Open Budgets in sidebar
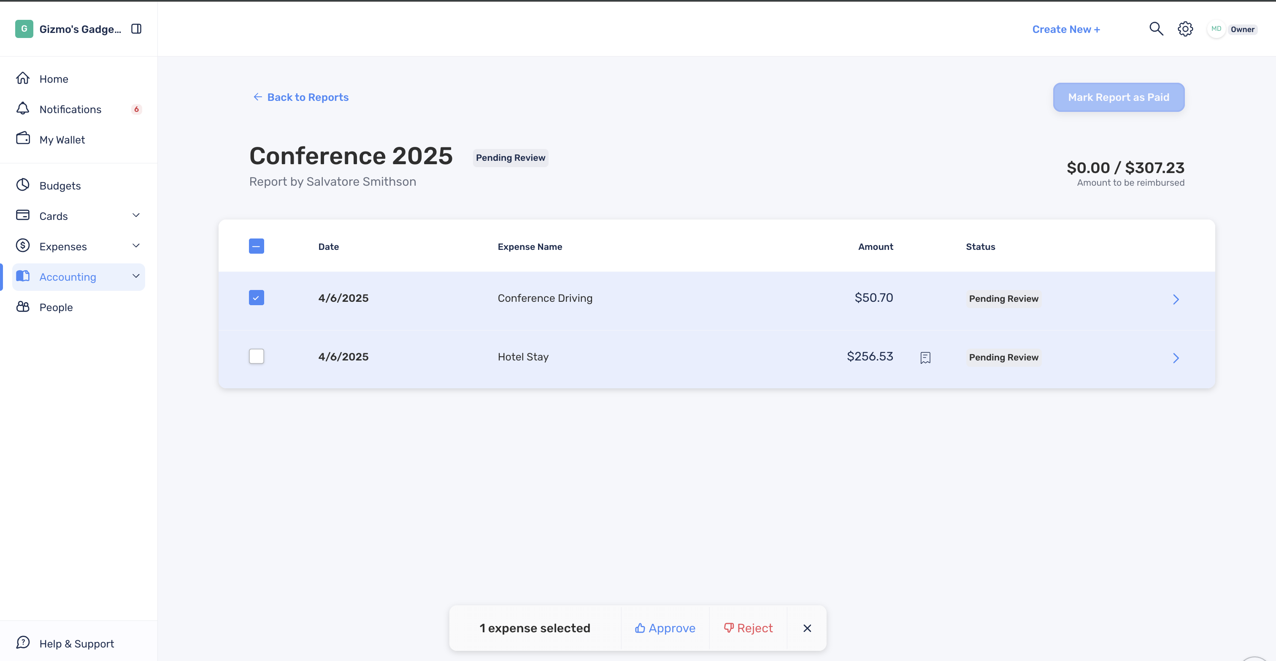This screenshot has width=1276, height=661. point(60,186)
